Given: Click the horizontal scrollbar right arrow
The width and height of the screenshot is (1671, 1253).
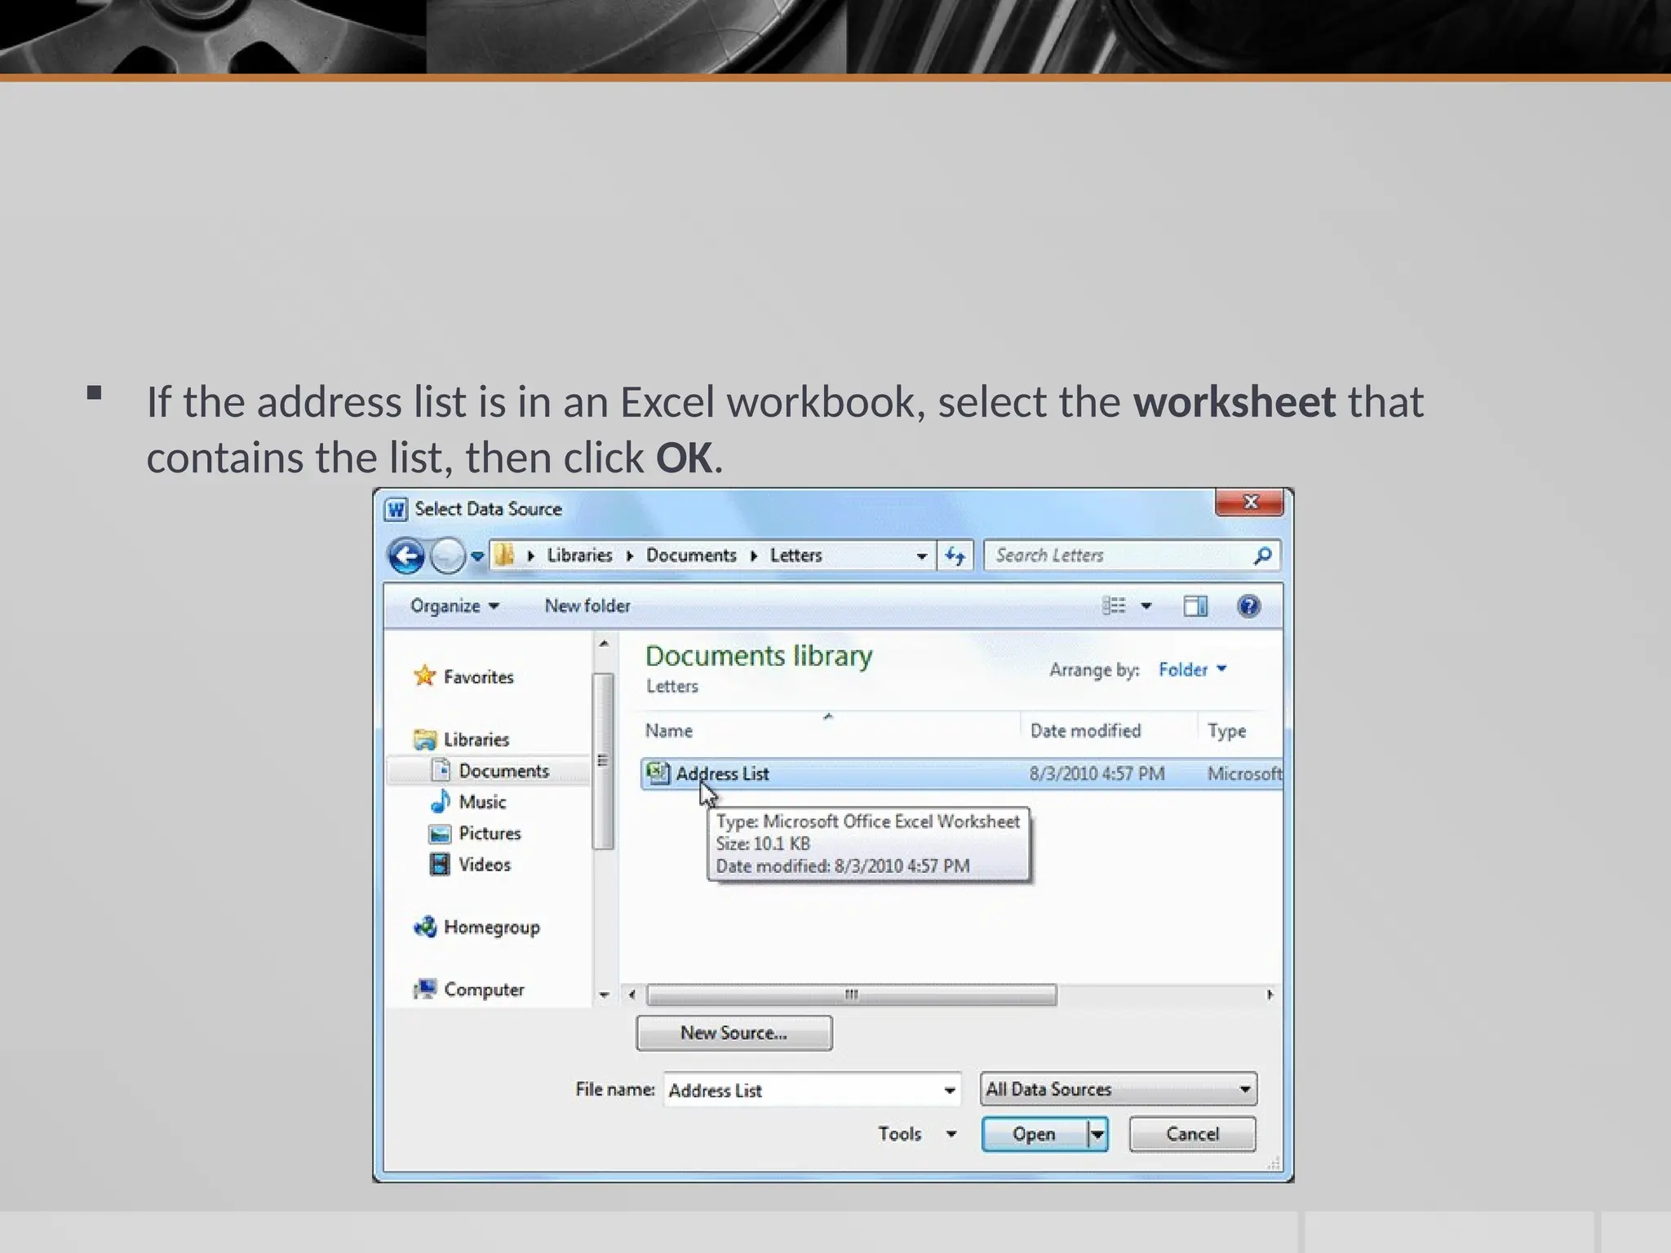Looking at the screenshot, I should tap(1270, 994).
